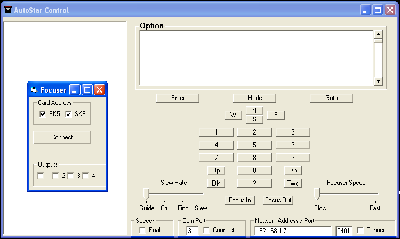
Task: Click the Up scroll button
Action: click(x=216, y=170)
